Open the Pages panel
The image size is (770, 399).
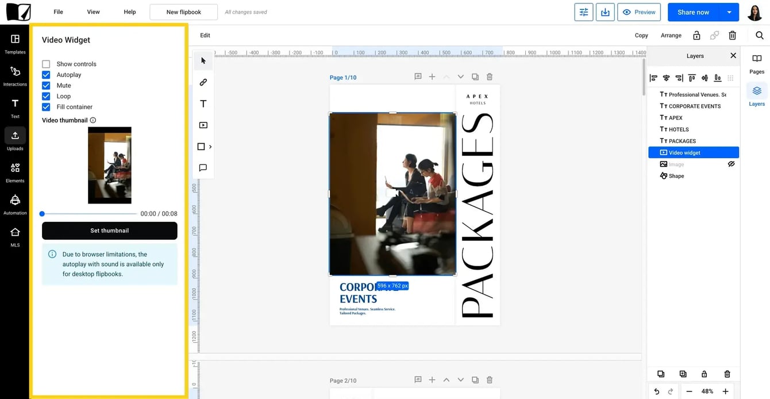757,63
